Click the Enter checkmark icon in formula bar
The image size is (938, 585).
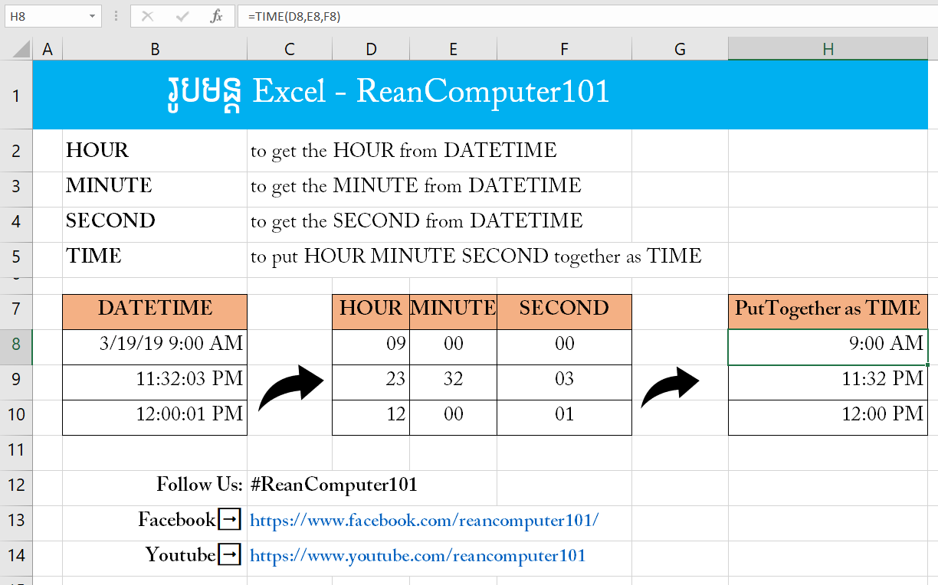(182, 16)
